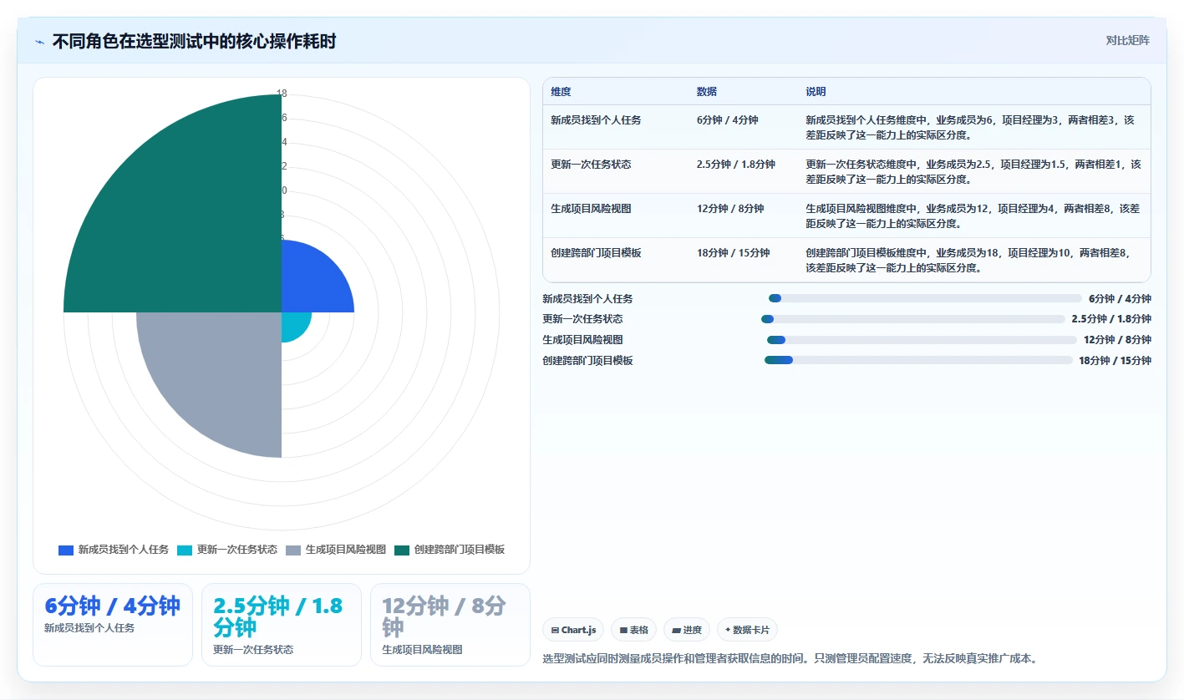The width and height of the screenshot is (1184, 700).
Task: Click the 2.5分钟 / 1.8分钟 value after the progress bar
Action: click(1111, 319)
